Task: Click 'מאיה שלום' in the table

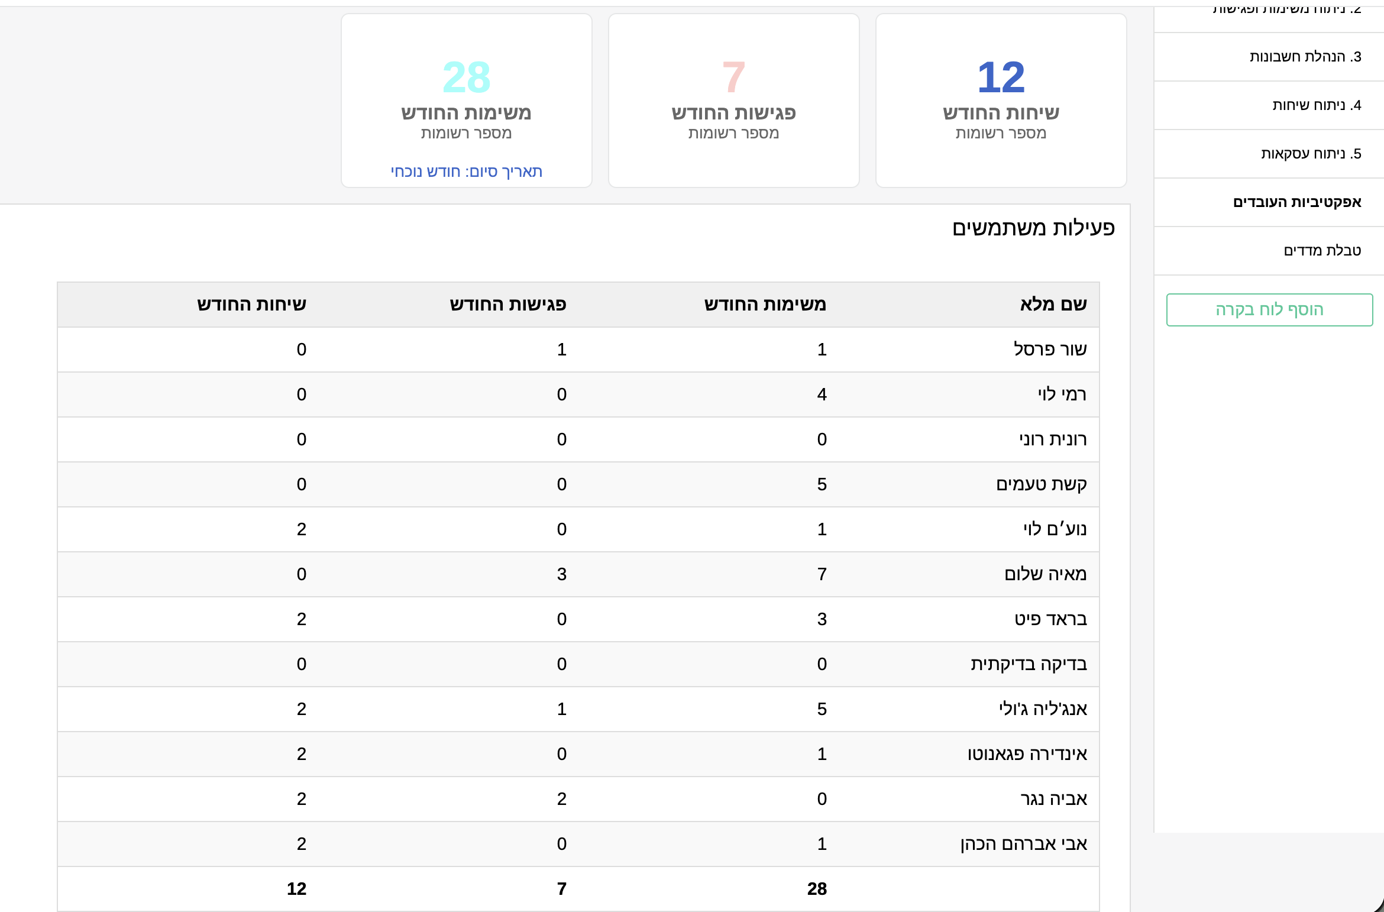Action: tap(1045, 574)
